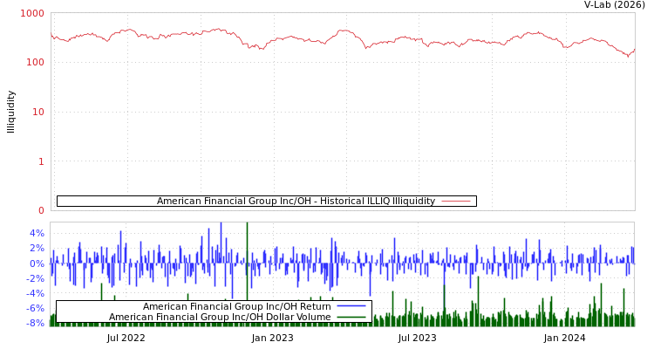Click the 2% label on lower y-axis
Viewport: 654px width, 349px height.
pos(37,249)
